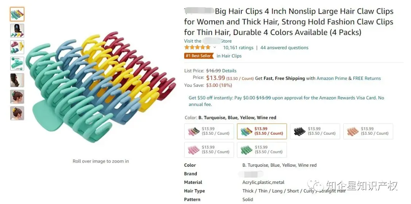The width and height of the screenshot is (411, 204).
Task: Open the 44 answered questions link
Action: (x=284, y=48)
